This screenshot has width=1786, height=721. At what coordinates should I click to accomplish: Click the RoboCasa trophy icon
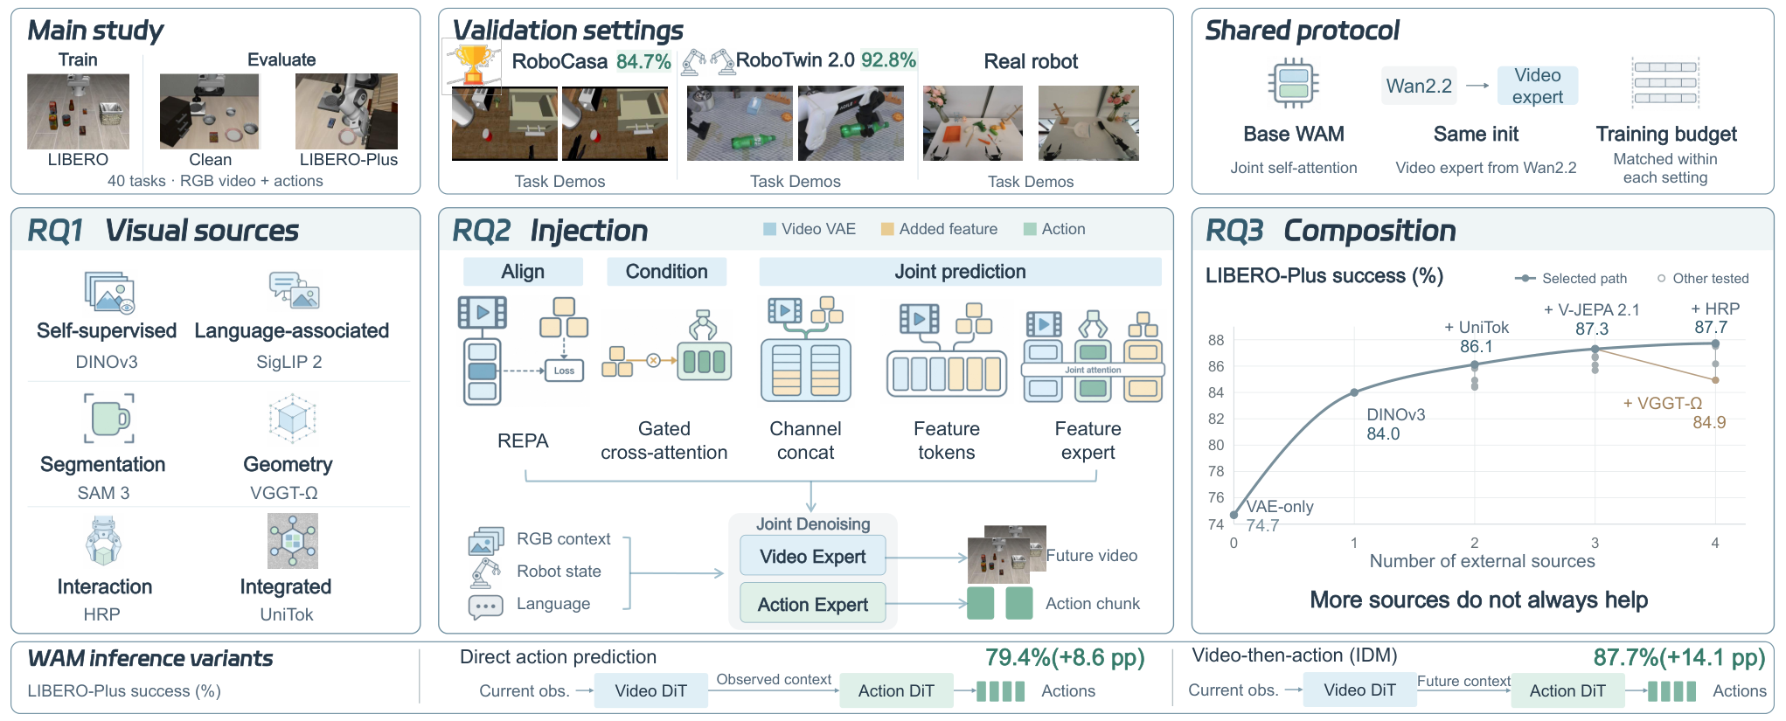(473, 65)
